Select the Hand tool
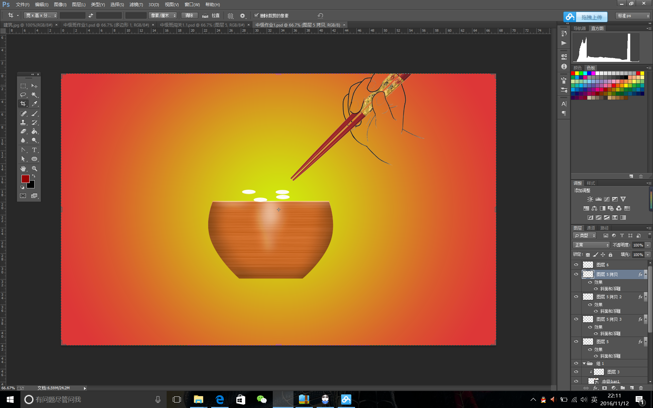 coord(23,169)
